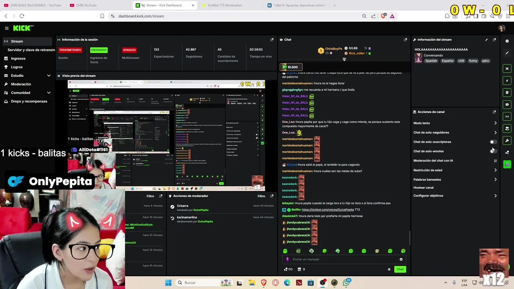Image resolution: width=514 pixels, height=289 pixels.
Task: Click the chat bubble icon in right sidebar
Action: click(x=507, y=105)
